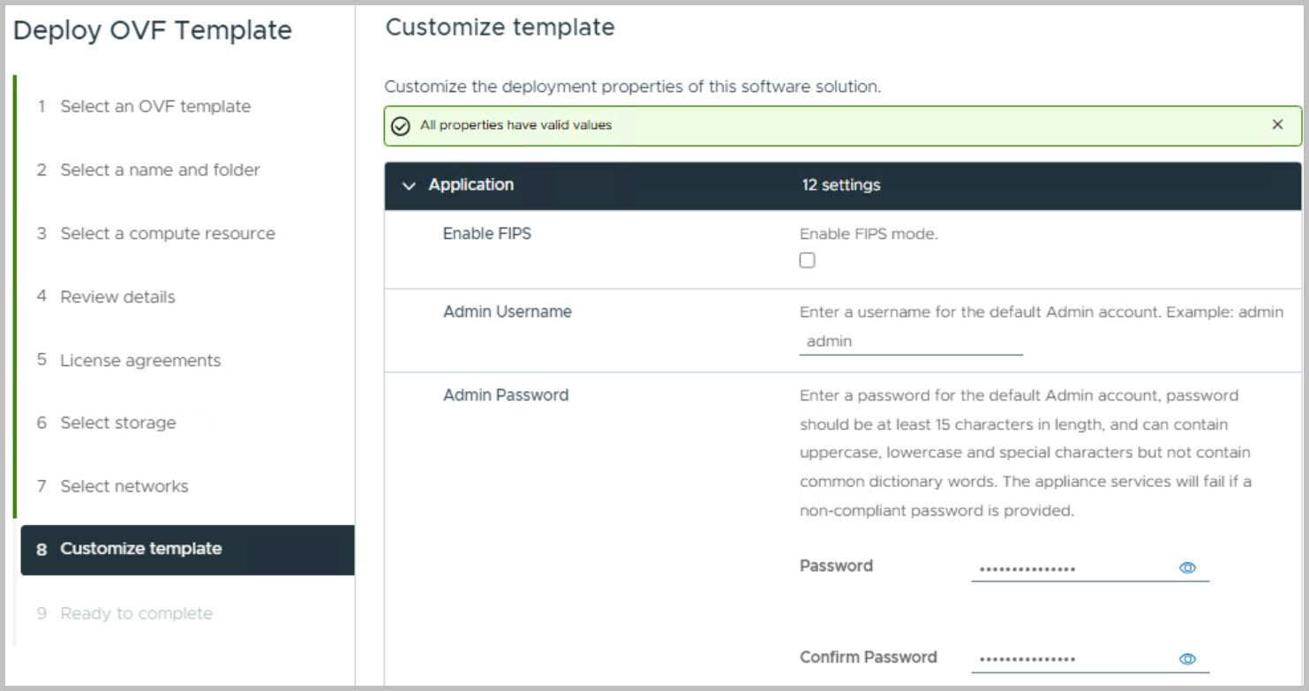Jump to step 3 Select a compute resource
The height and width of the screenshot is (691, 1309).
(x=167, y=234)
